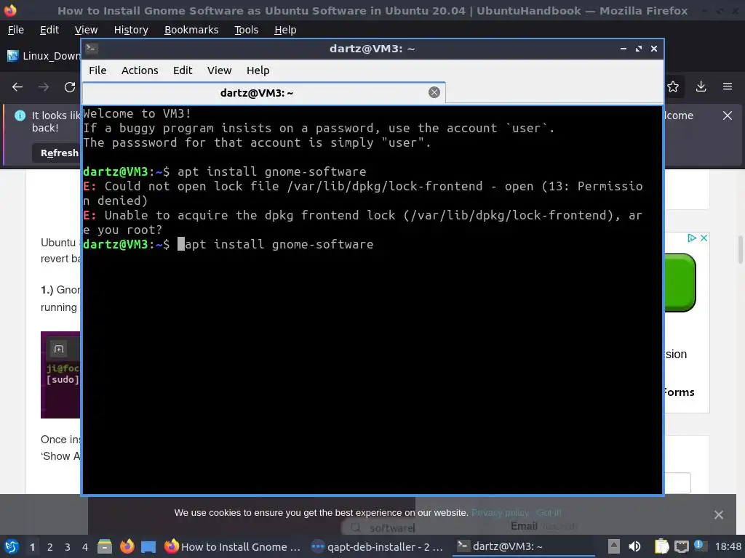Image resolution: width=745 pixels, height=558 pixels.
Task: Click Firefox forward arrow
Action: coord(43,87)
